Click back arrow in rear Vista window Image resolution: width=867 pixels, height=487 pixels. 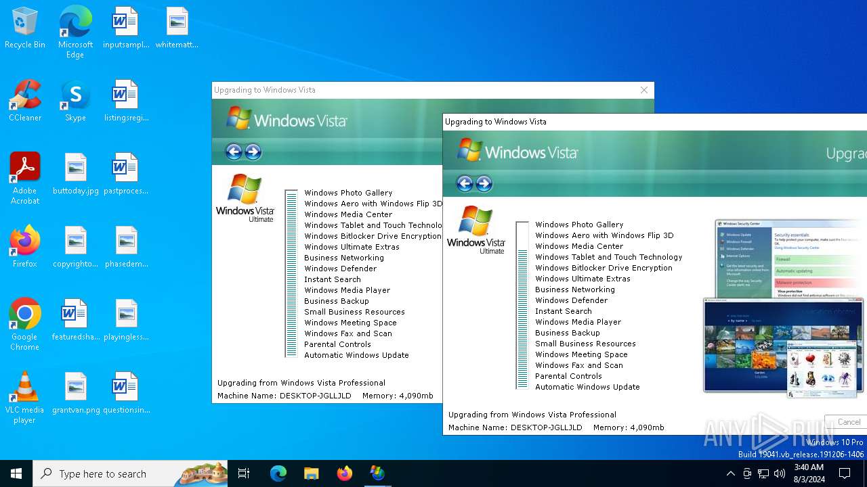pos(234,152)
